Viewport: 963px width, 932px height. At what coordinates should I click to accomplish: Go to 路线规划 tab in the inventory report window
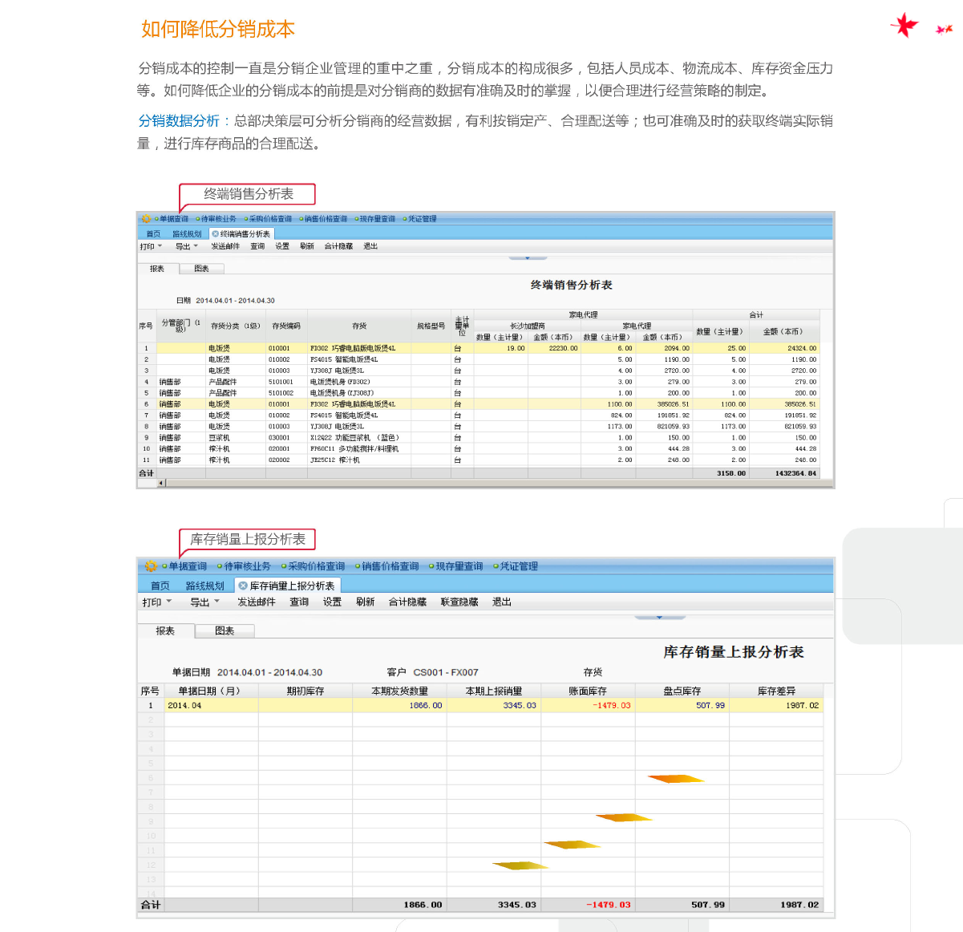coord(204,586)
